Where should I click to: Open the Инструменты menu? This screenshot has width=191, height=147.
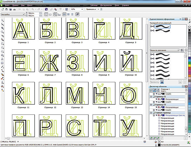[106, 5]
